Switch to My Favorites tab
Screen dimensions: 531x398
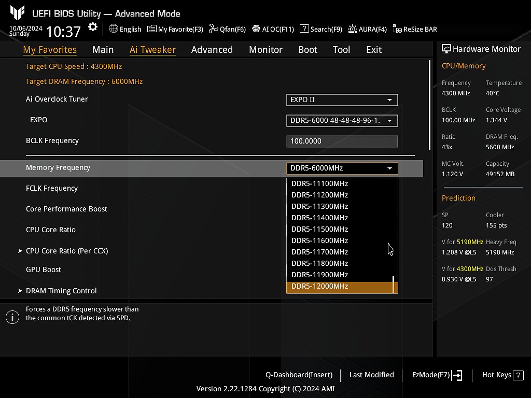[x=50, y=49]
